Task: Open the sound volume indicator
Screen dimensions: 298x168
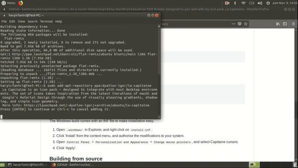Action: 260,3
